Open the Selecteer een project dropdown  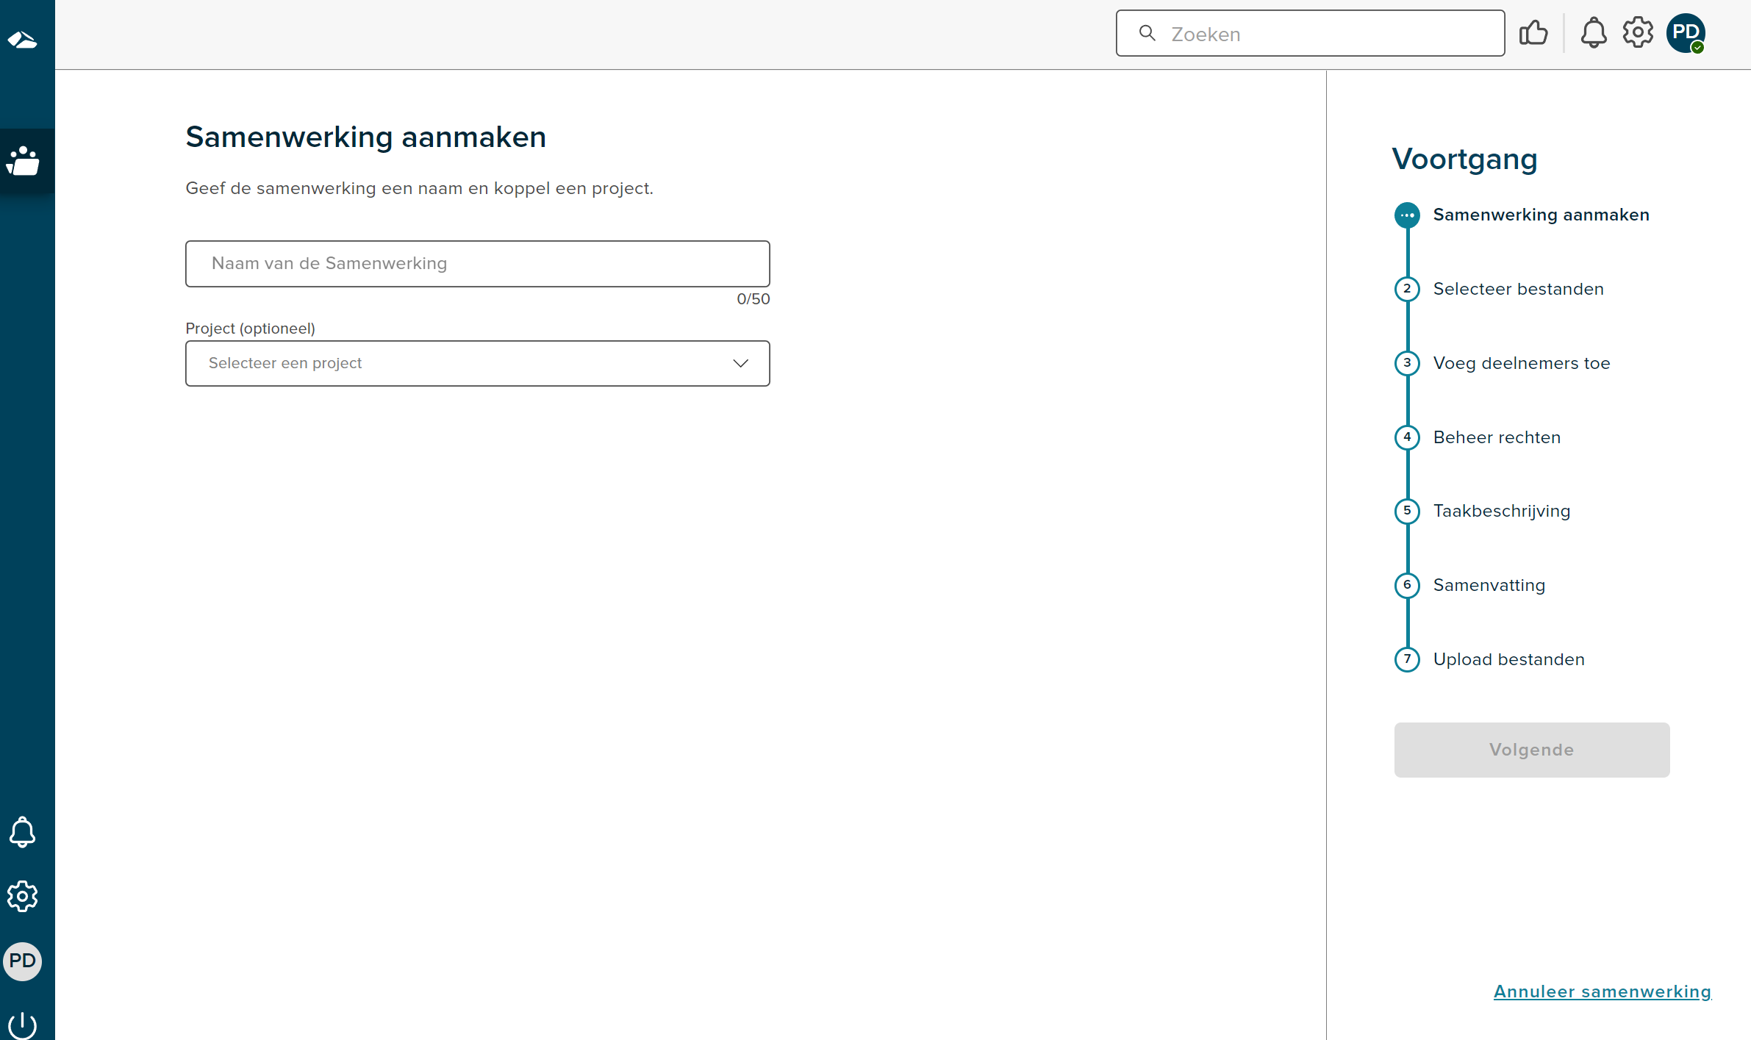[478, 363]
